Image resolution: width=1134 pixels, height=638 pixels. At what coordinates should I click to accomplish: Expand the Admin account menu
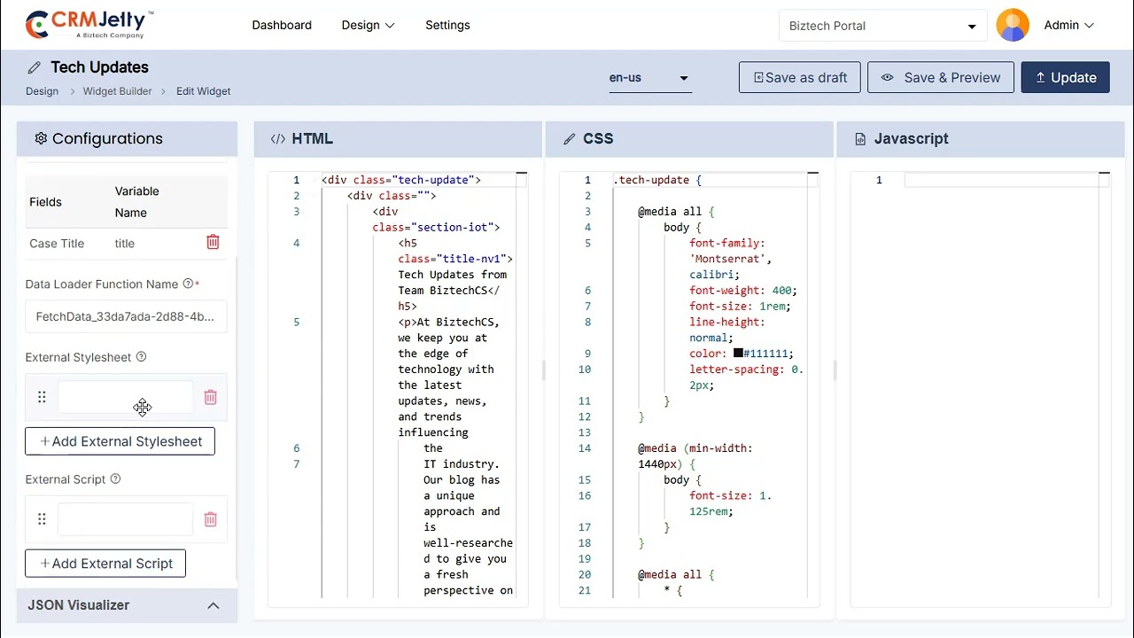pyautogui.click(x=1069, y=26)
